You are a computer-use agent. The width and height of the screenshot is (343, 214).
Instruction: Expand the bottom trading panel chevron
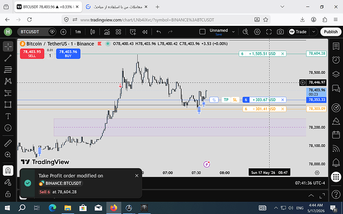pyautogui.click(x=311, y=196)
